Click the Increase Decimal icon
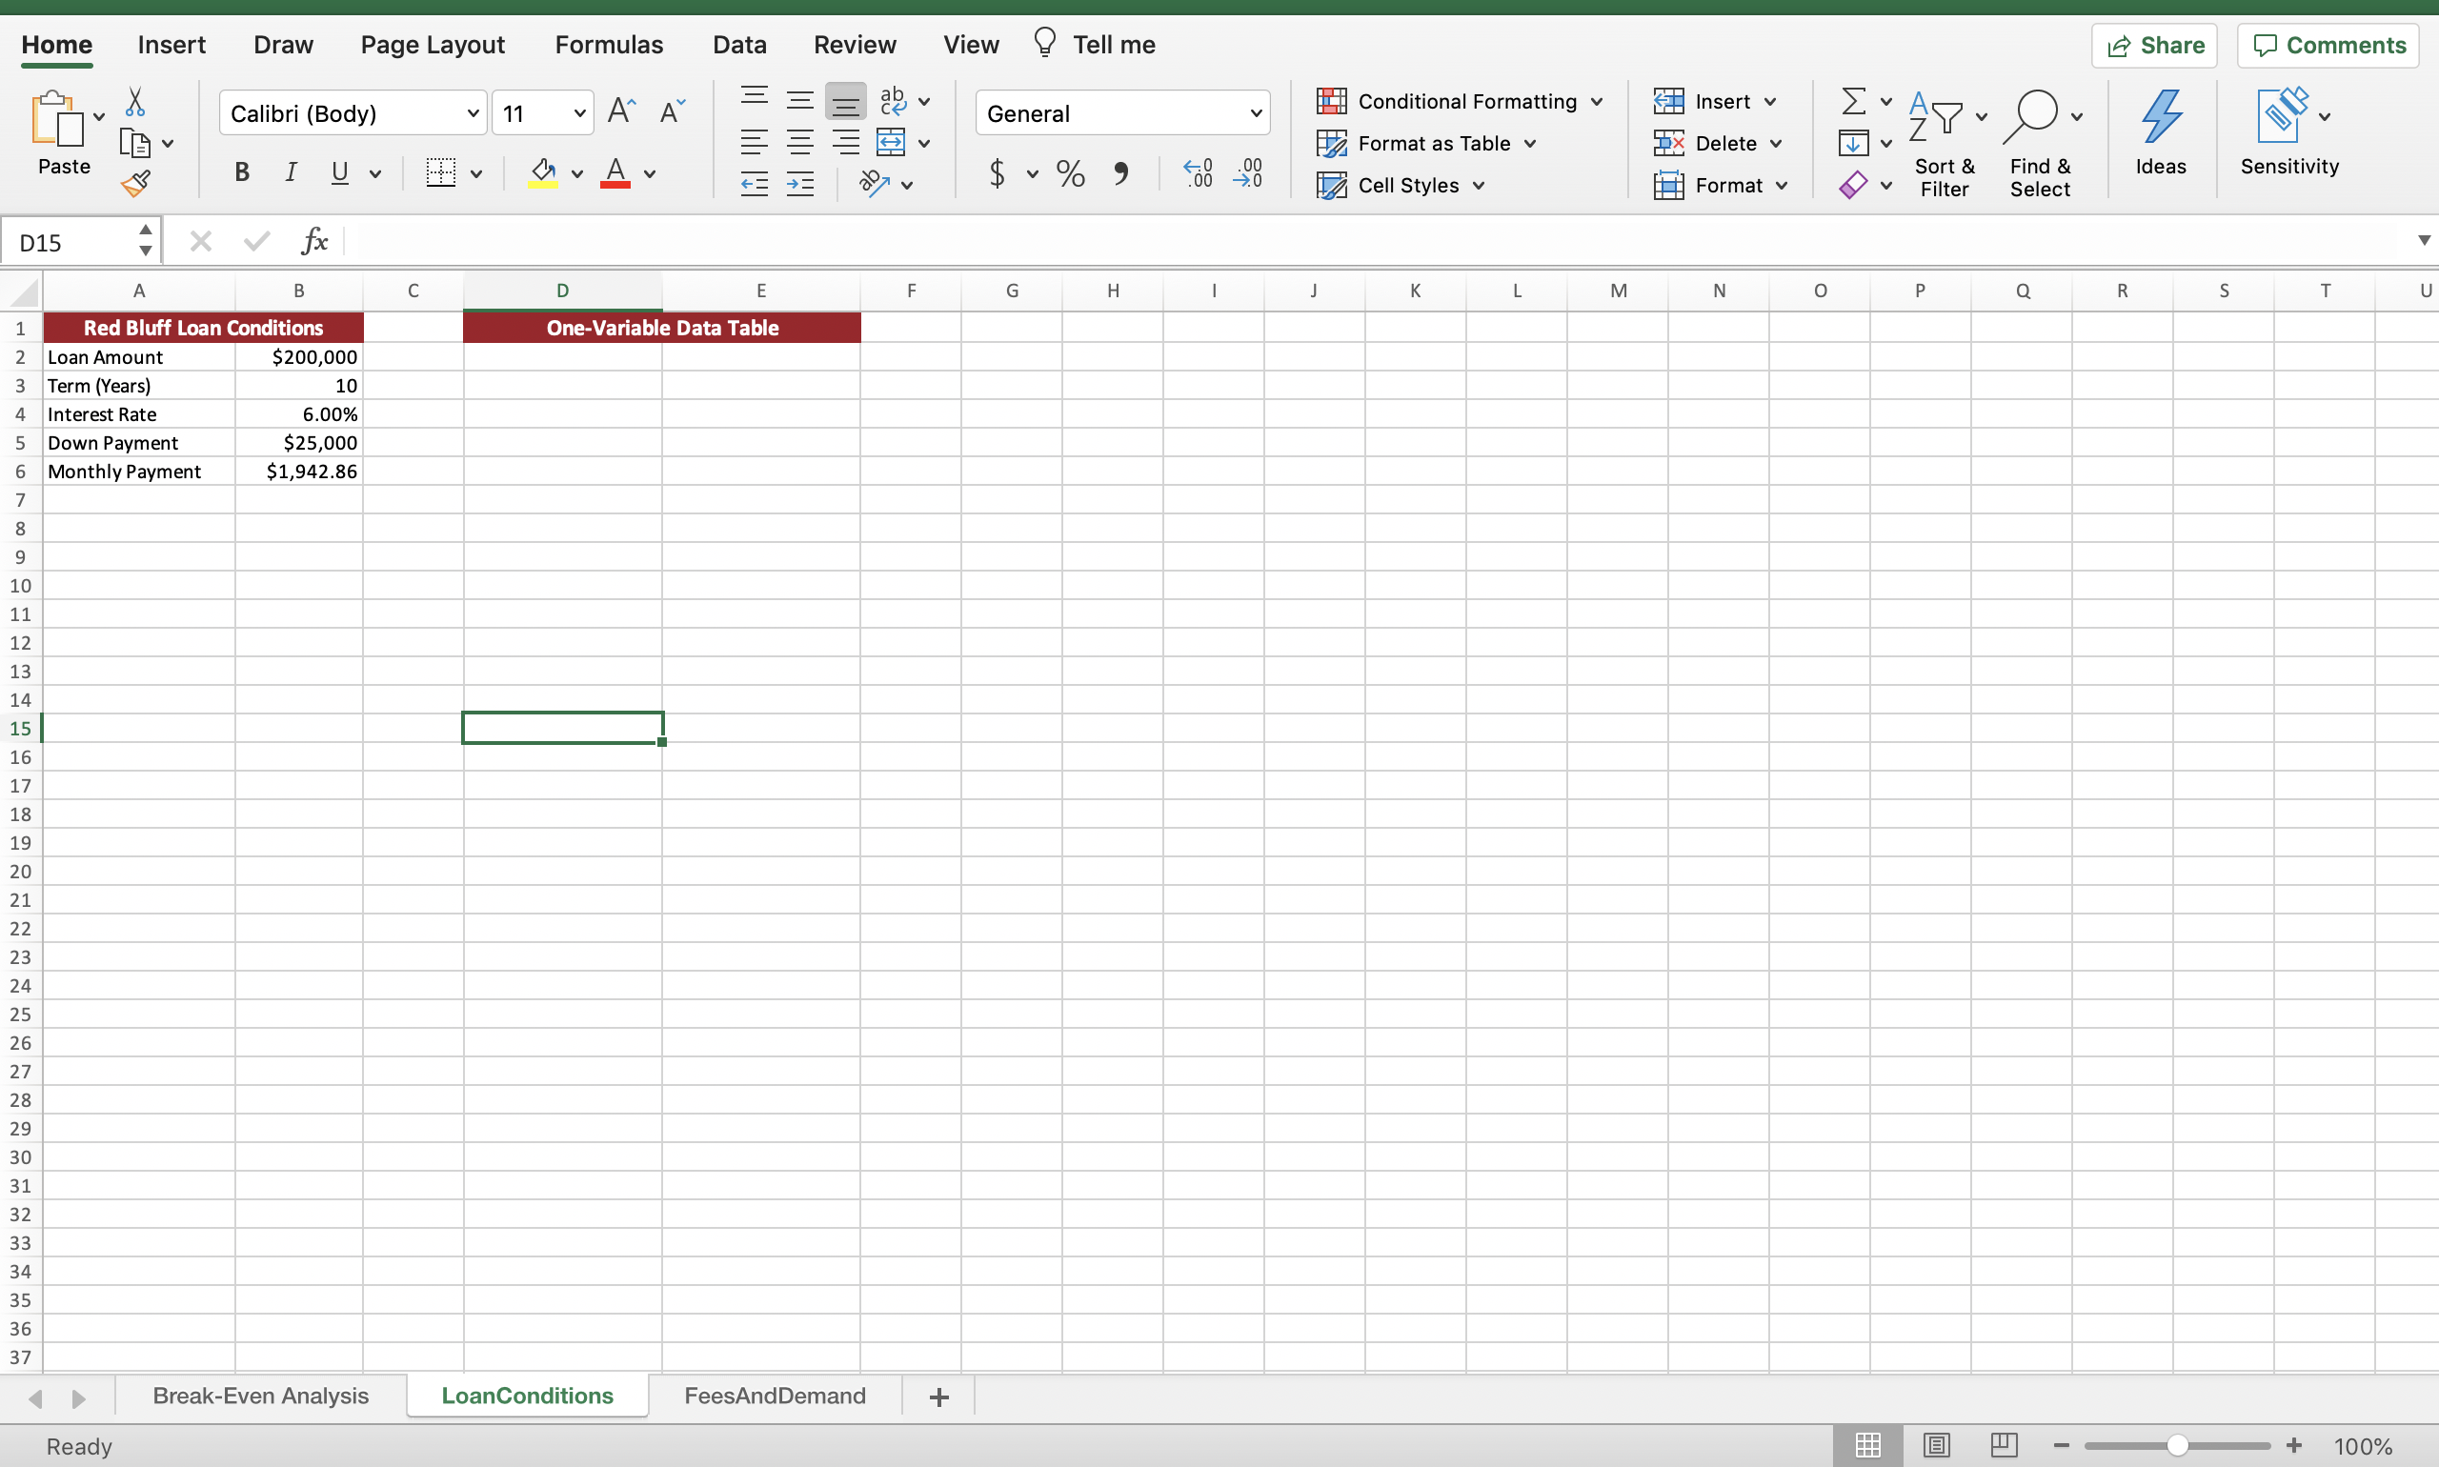The image size is (2439, 1467). (x=1198, y=174)
